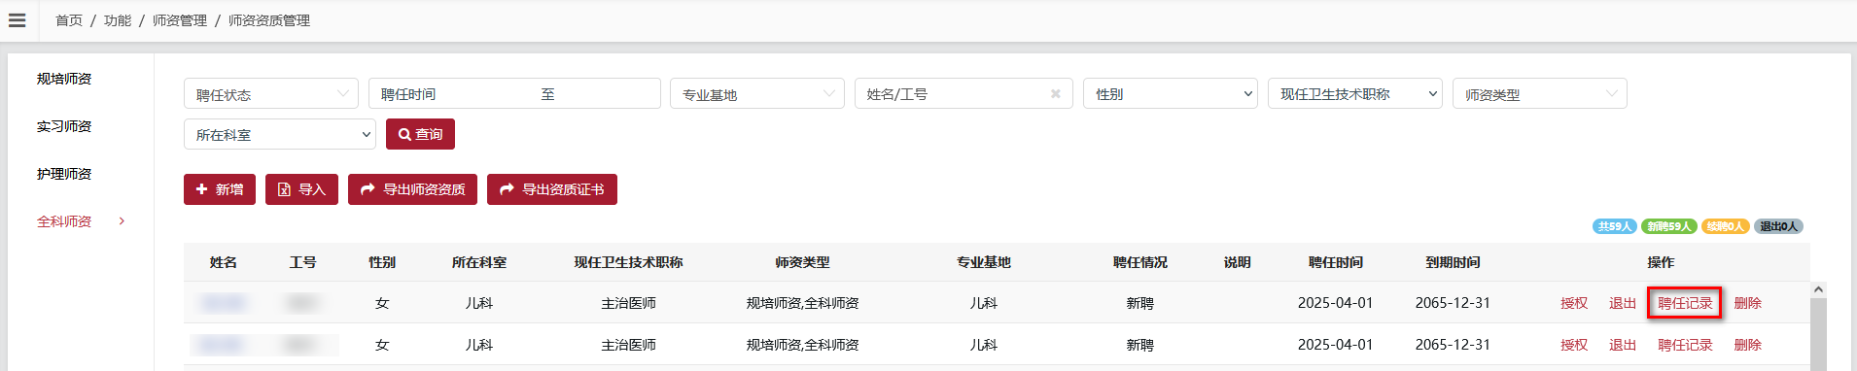
Task: Click the first row's 2025-04-01 cell
Action: point(1336,303)
